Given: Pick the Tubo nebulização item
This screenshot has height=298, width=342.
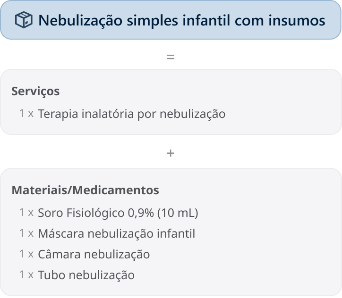Looking at the screenshot, I should pyautogui.click(x=86, y=275).
